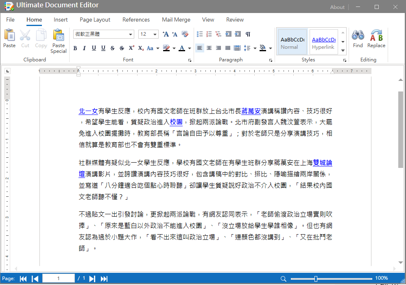Click the Clear Formatting eraser icon
The height and width of the screenshot is (285, 406).
[186, 34]
